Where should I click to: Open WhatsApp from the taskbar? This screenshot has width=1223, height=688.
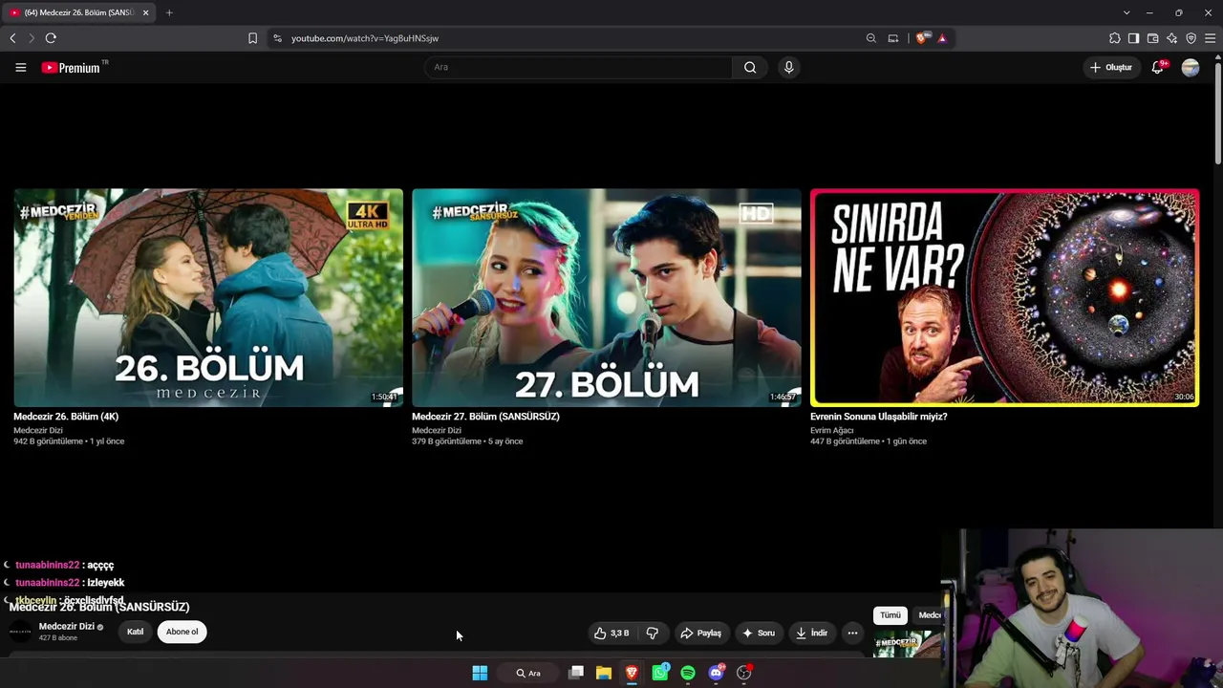pyautogui.click(x=660, y=673)
